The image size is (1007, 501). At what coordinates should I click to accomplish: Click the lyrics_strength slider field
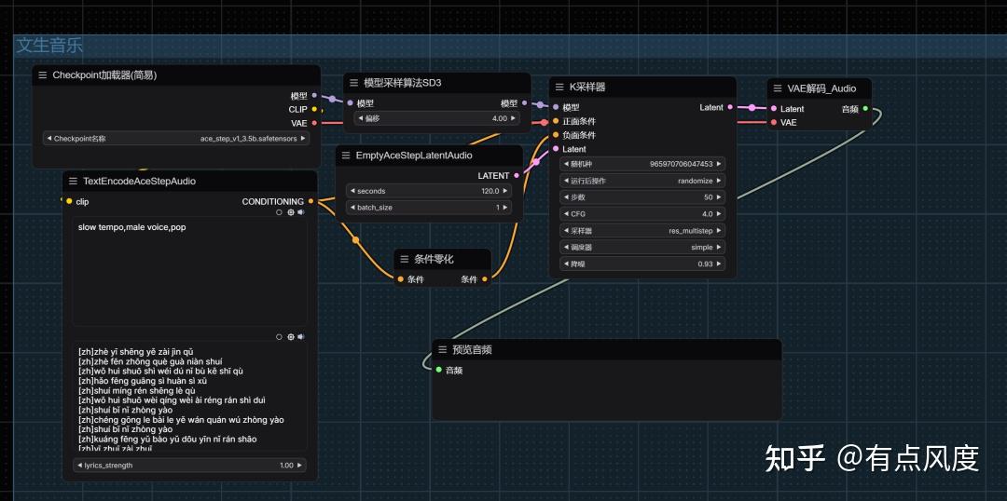(189, 465)
